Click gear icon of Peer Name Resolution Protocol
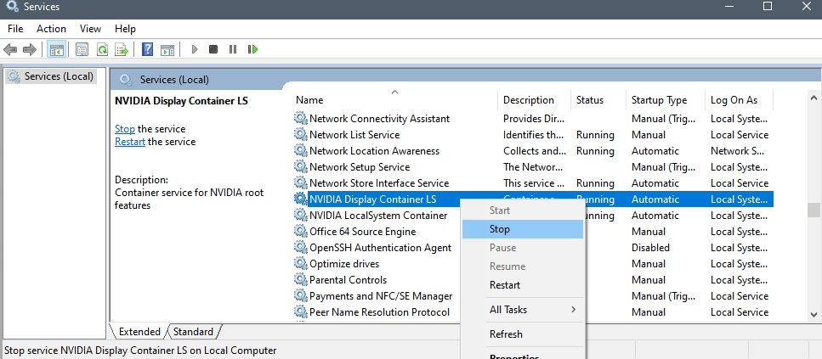Image resolution: width=822 pixels, height=359 pixels. 300,312
